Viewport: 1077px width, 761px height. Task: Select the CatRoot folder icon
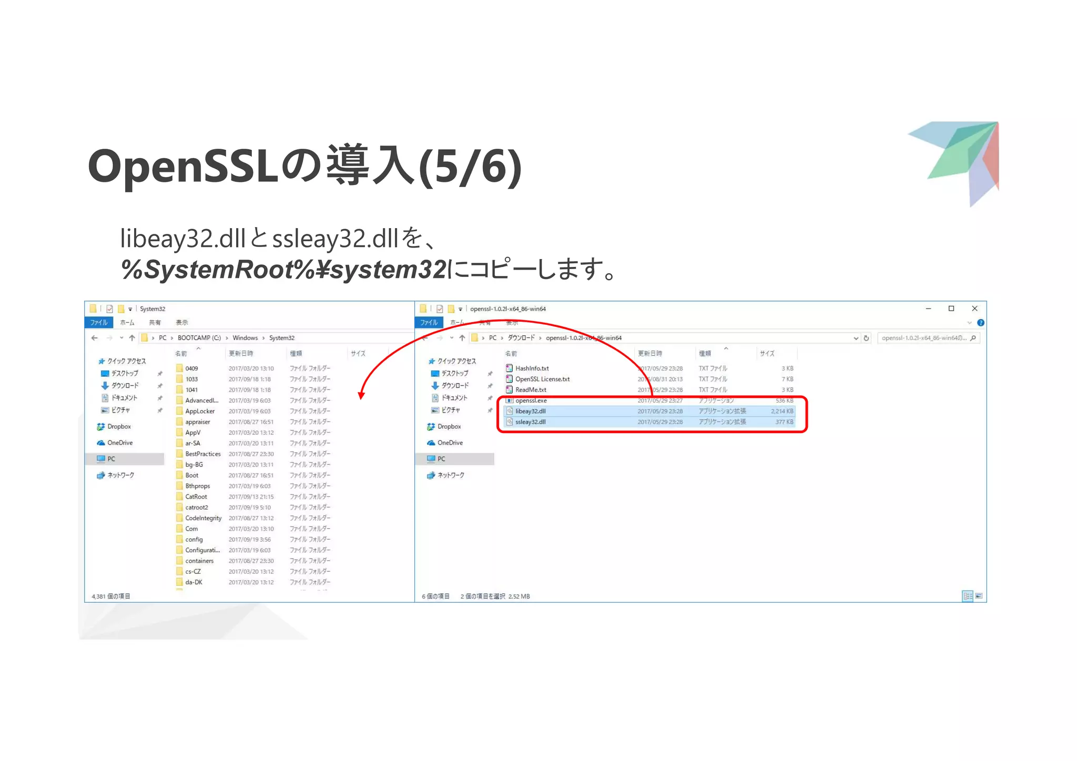point(179,497)
